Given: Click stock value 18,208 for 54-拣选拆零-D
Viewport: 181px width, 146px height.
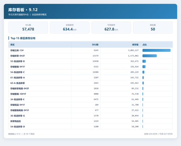Looking at the screenshot, I should click(x=135, y=126).
